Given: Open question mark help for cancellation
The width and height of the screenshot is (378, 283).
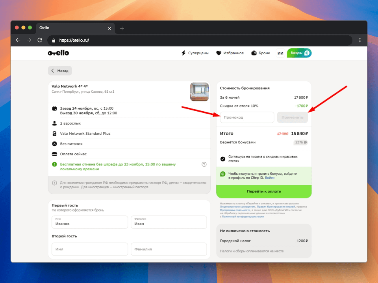Looking at the screenshot, I should [204, 164].
